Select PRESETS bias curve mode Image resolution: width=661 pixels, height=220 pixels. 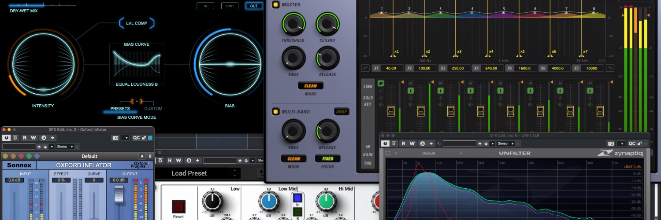(120, 109)
